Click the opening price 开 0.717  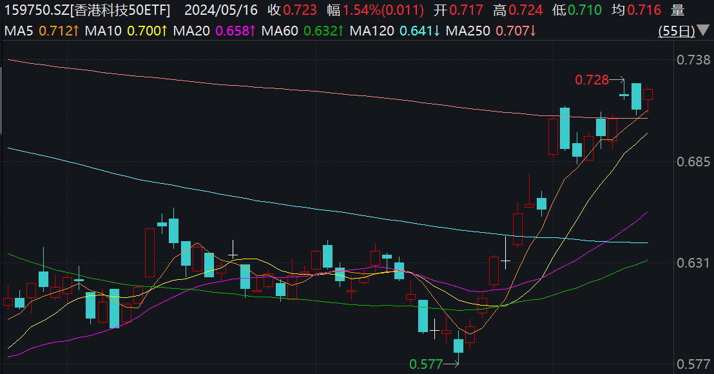[x=458, y=10]
